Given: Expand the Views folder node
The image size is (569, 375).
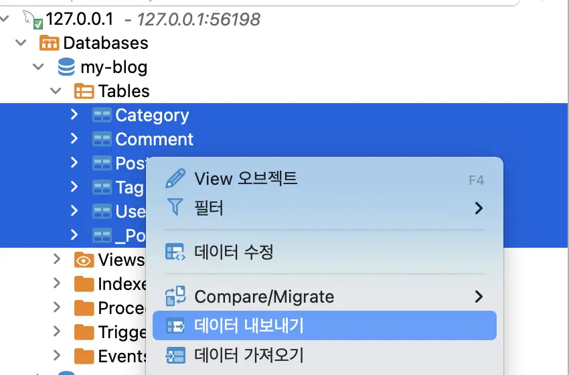Looking at the screenshot, I should 58,260.
